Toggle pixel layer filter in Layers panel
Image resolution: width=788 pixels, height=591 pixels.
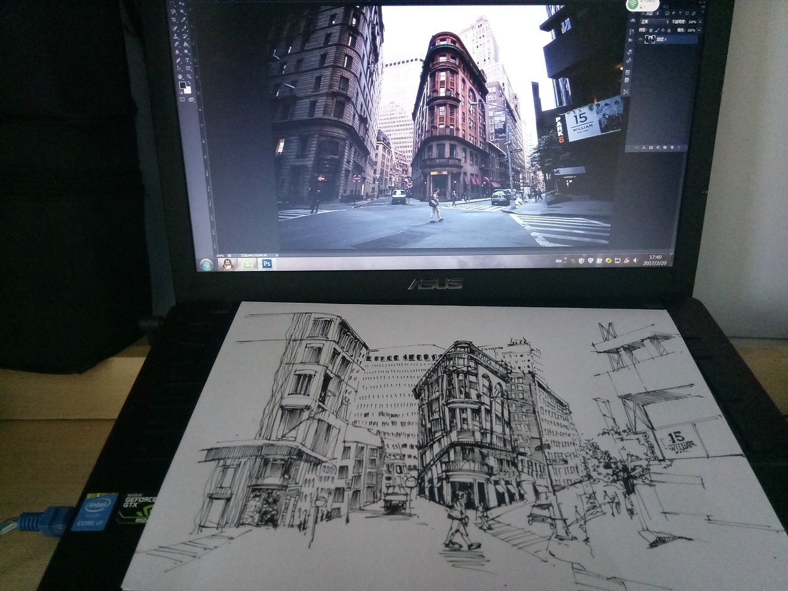coord(667,14)
